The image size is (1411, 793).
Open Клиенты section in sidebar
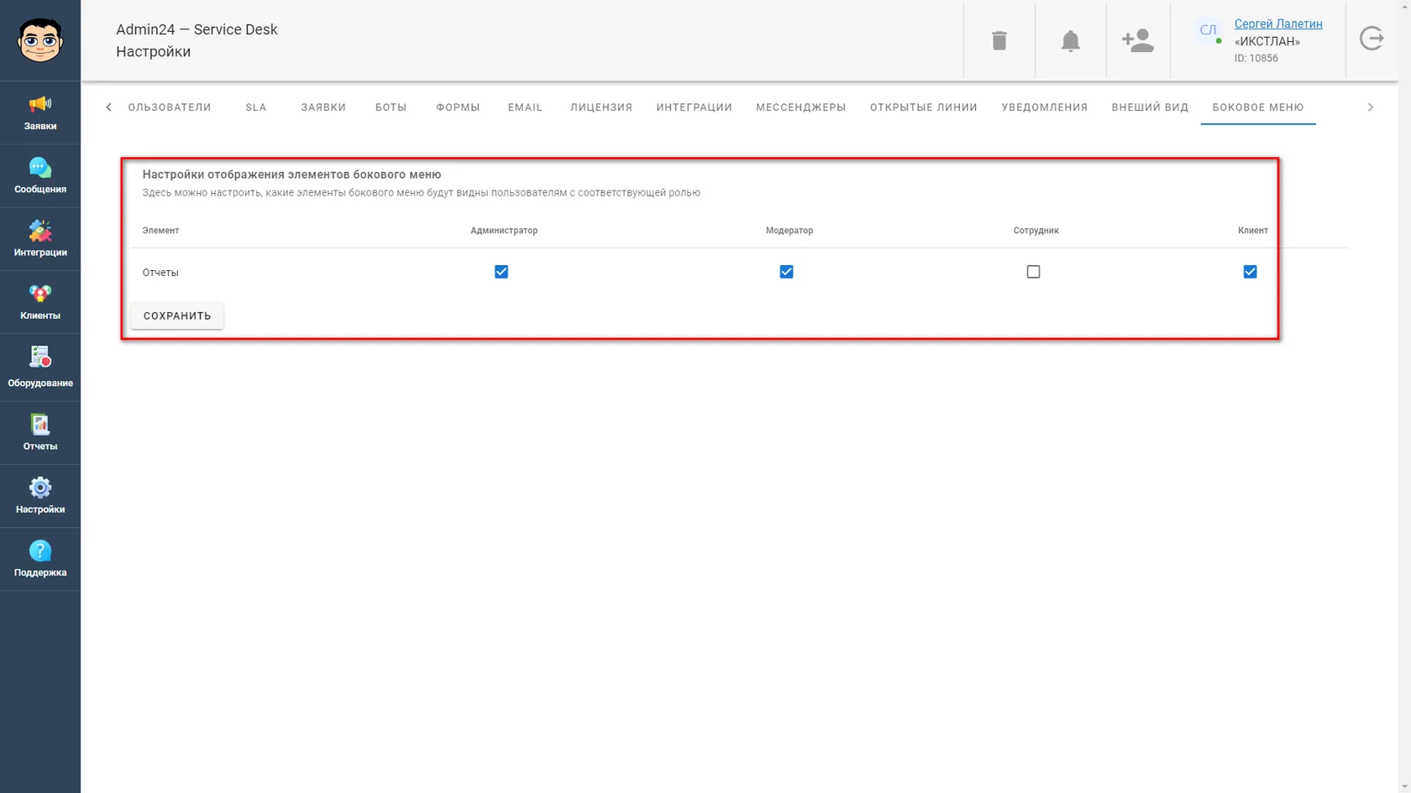pos(40,302)
